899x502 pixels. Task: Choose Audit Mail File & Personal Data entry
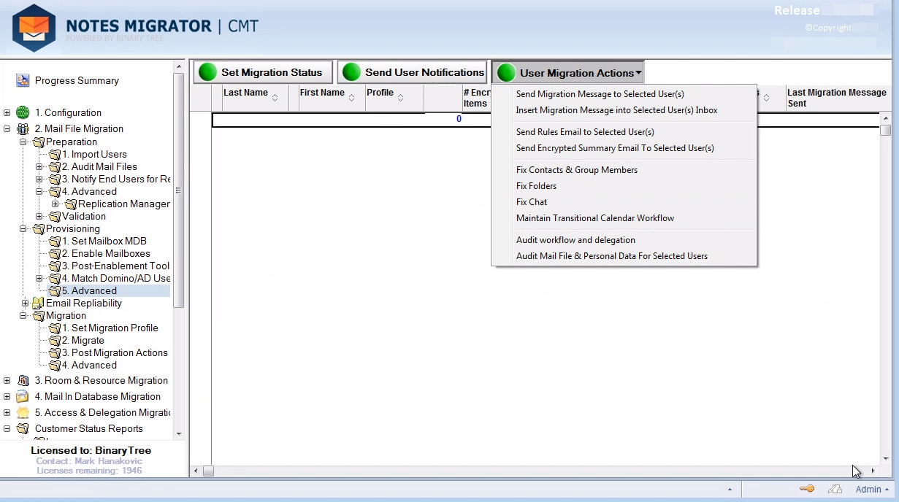coord(612,256)
